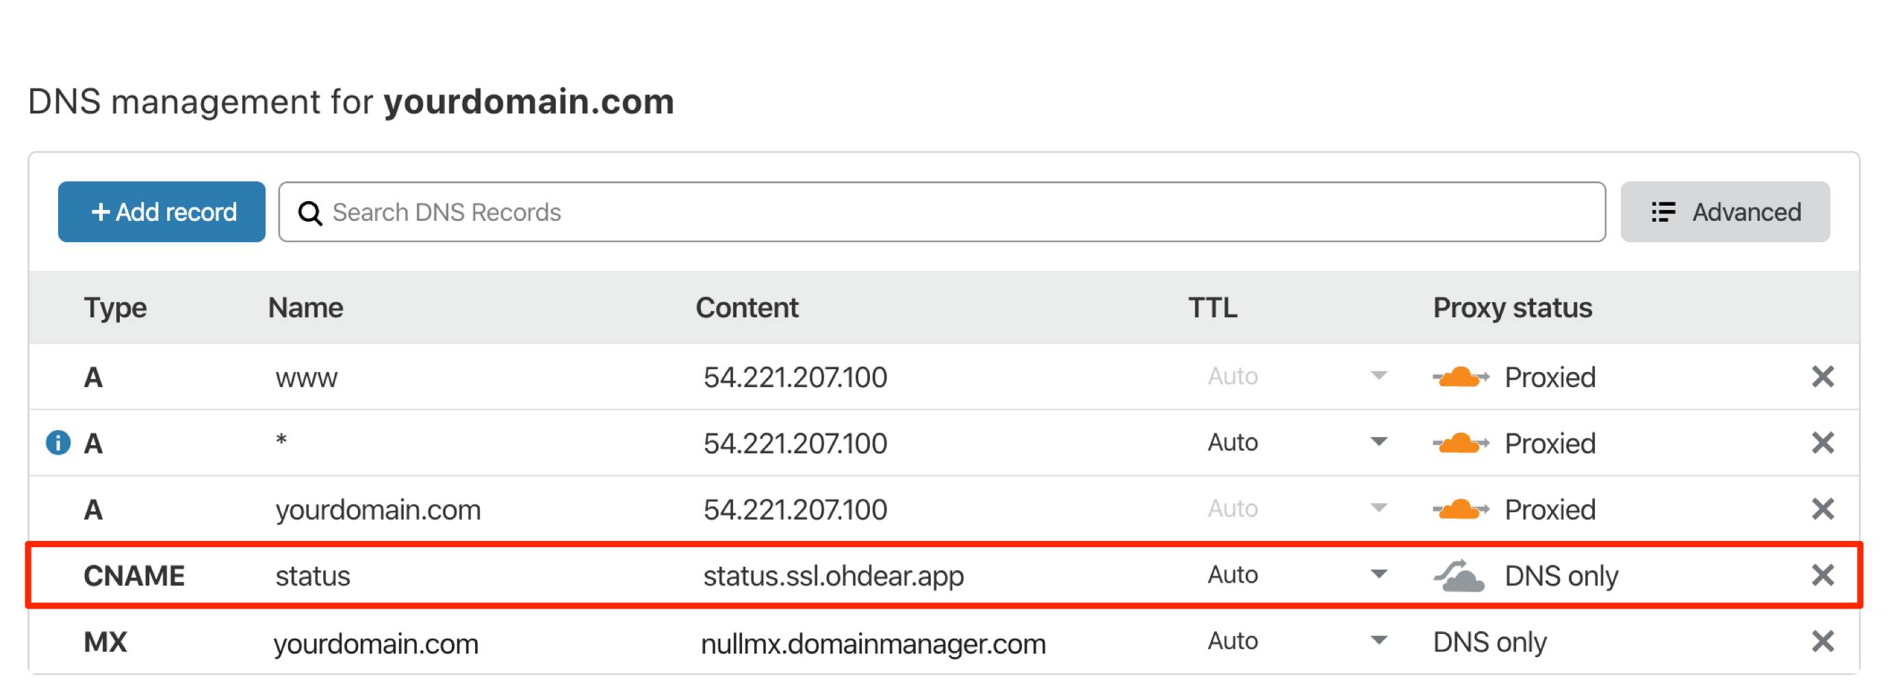Viewport: 1896px width, 692px height.
Task: Click the Type column header
Action: coord(115,308)
